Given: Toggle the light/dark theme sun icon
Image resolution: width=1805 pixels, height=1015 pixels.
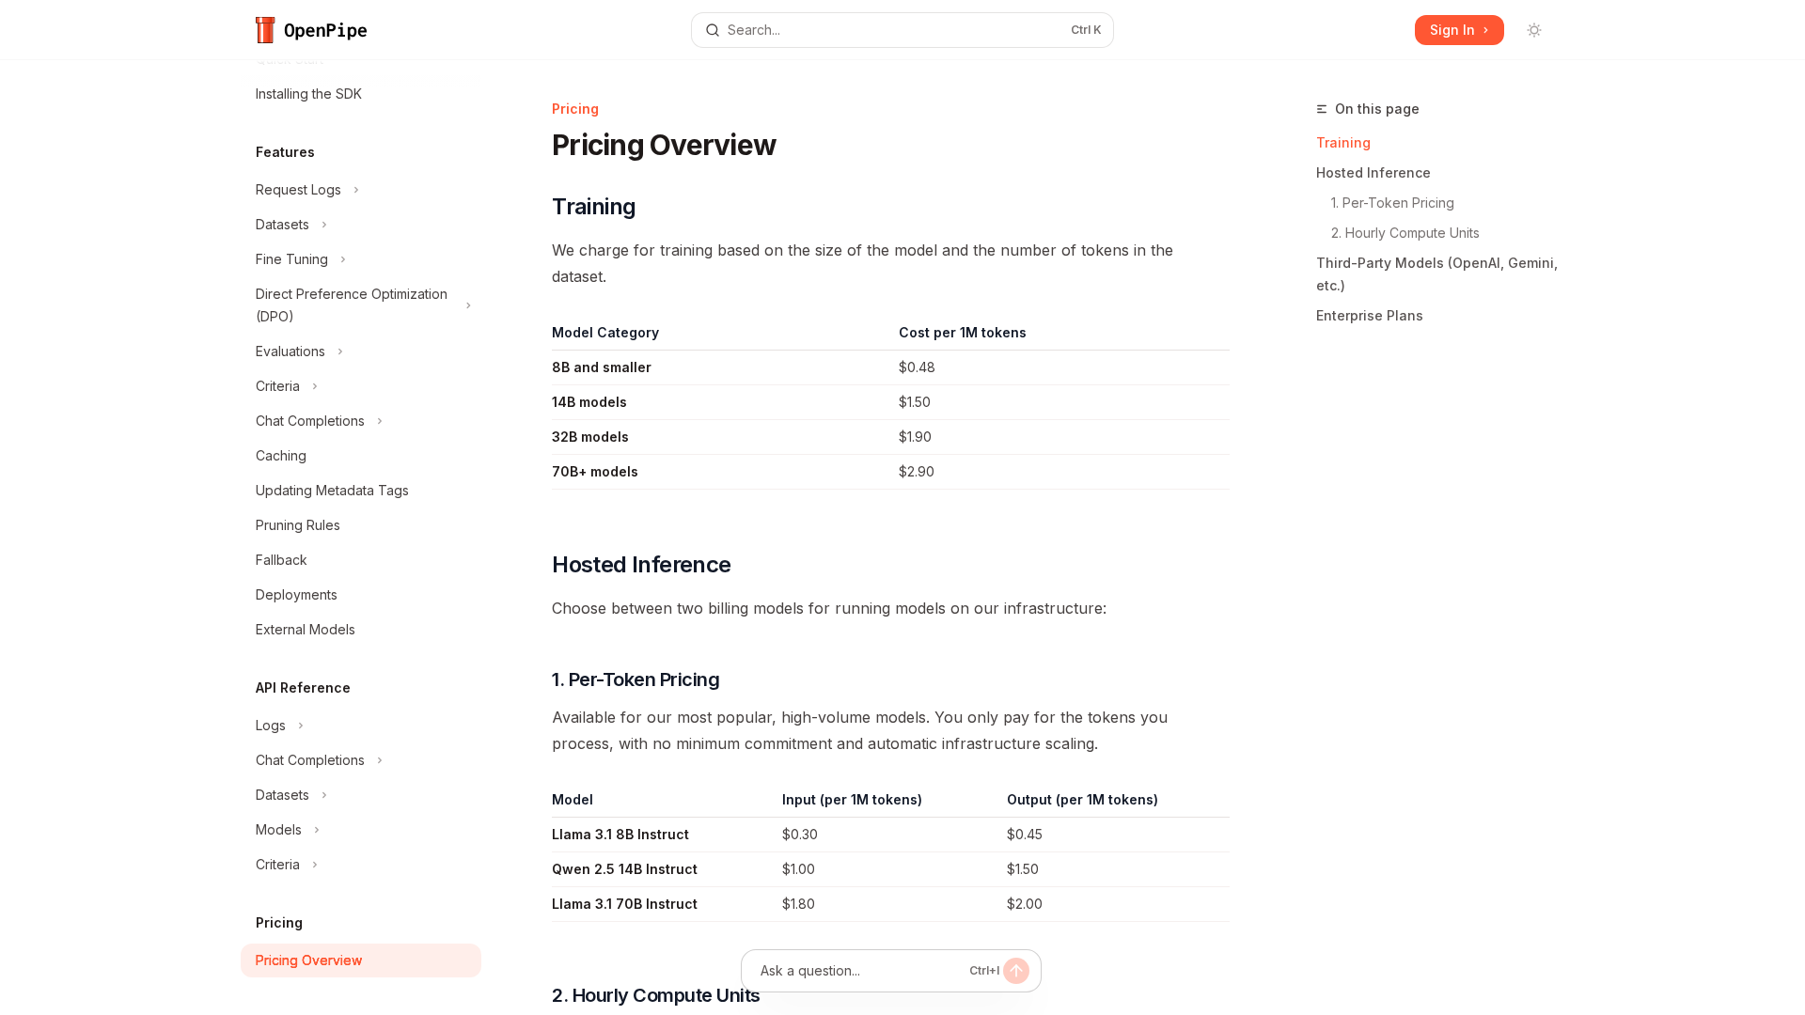Looking at the screenshot, I should pyautogui.click(x=1534, y=30).
